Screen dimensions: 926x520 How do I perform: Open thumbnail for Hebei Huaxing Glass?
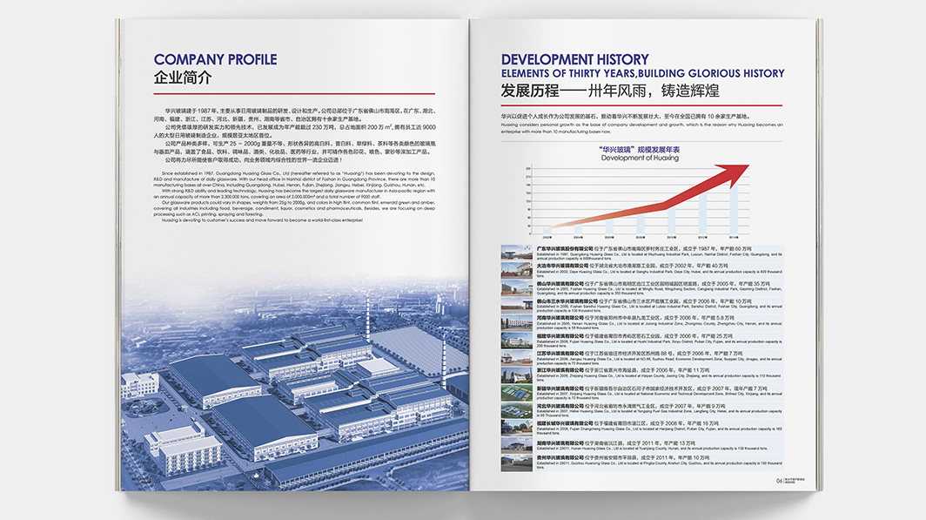click(x=517, y=409)
